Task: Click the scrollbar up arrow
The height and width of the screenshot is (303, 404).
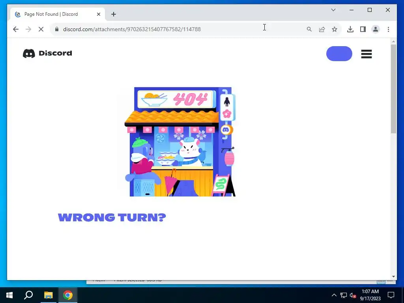Action: [393, 41]
